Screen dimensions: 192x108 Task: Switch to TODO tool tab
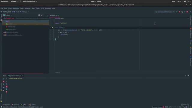[x=32, y=105]
